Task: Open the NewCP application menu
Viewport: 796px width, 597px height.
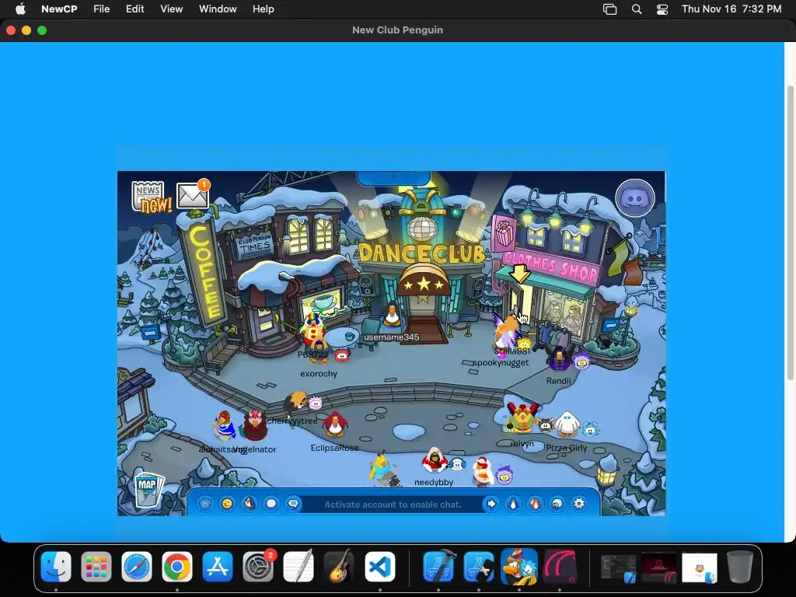Action: click(59, 9)
